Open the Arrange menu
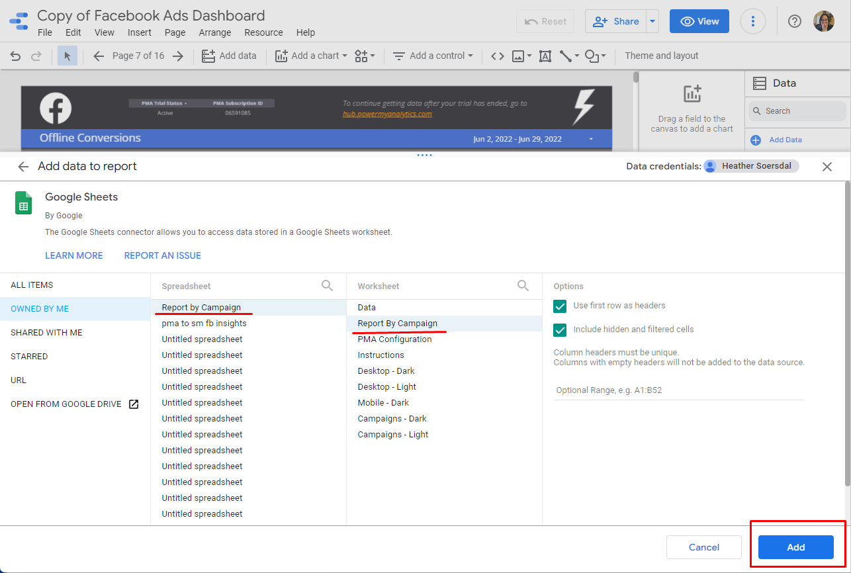Screen dimensions: 851x573 (215, 32)
